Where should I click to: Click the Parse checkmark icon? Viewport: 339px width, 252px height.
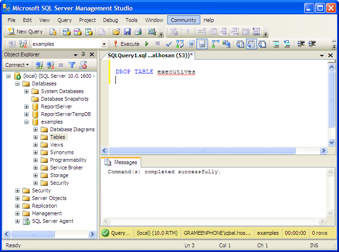[169, 44]
